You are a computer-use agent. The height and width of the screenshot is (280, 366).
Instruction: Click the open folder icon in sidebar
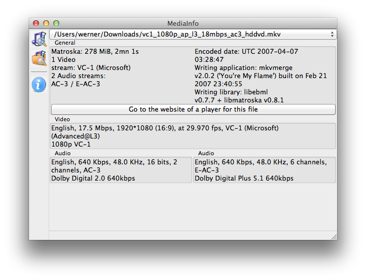(x=39, y=58)
